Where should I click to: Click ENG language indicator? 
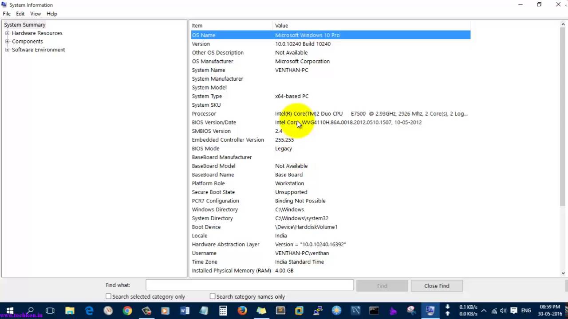[526, 311]
